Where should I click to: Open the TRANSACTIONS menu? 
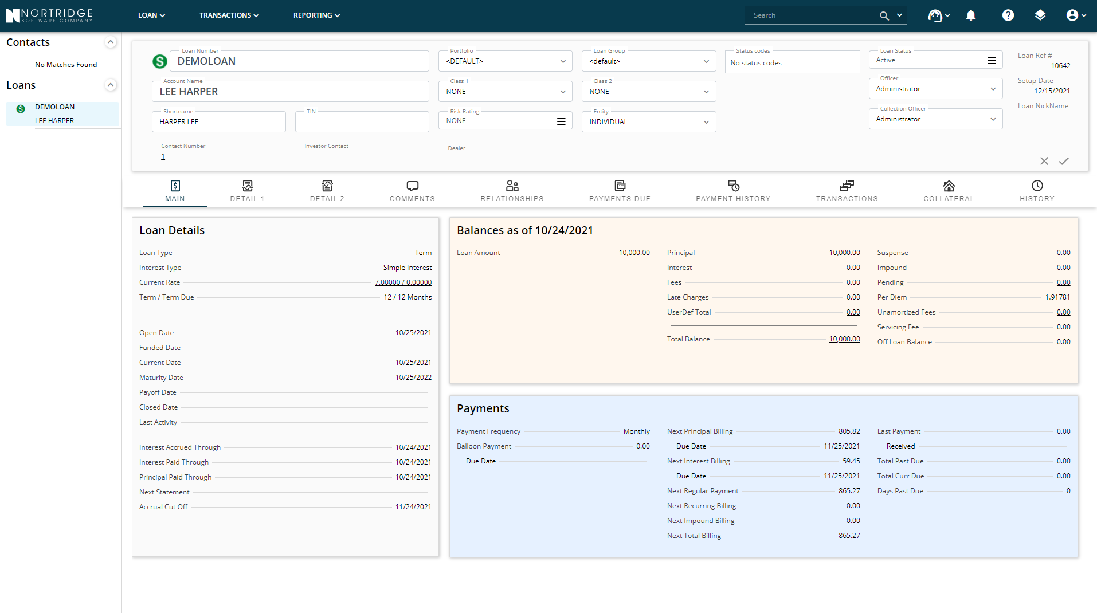229,15
